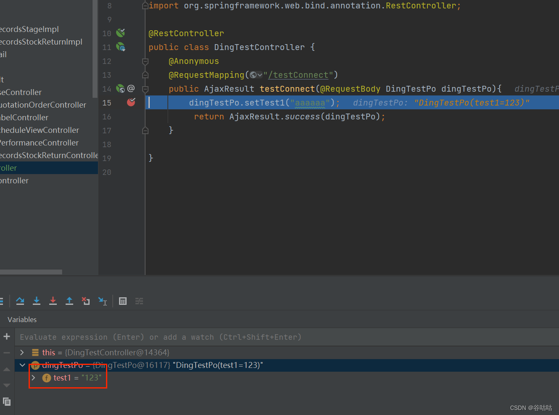Open ecordsStockReturnController in the project tree
This screenshot has width=559, height=415.
coord(49,155)
